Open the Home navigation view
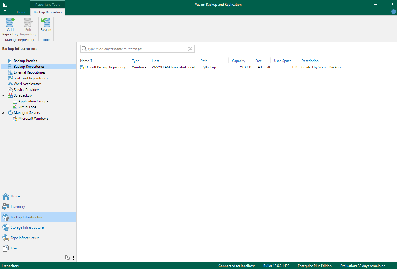Image resolution: width=397 pixels, height=269 pixels. [x=38, y=196]
